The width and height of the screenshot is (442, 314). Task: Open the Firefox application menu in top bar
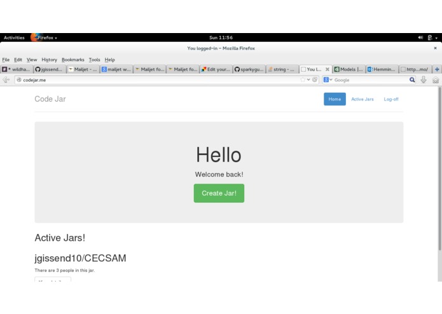click(x=45, y=38)
